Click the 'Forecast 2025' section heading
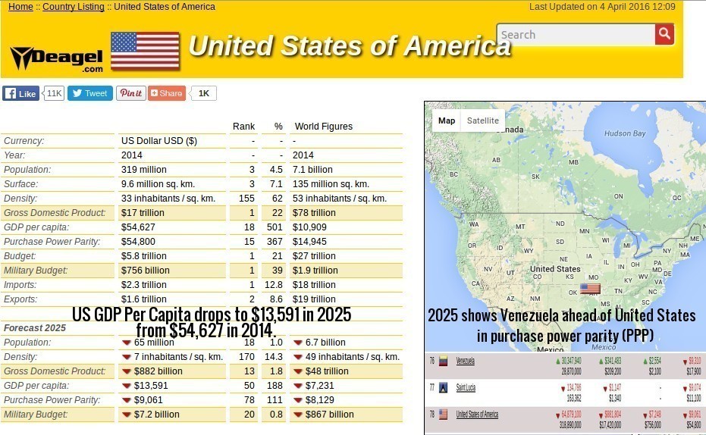 (35, 328)
